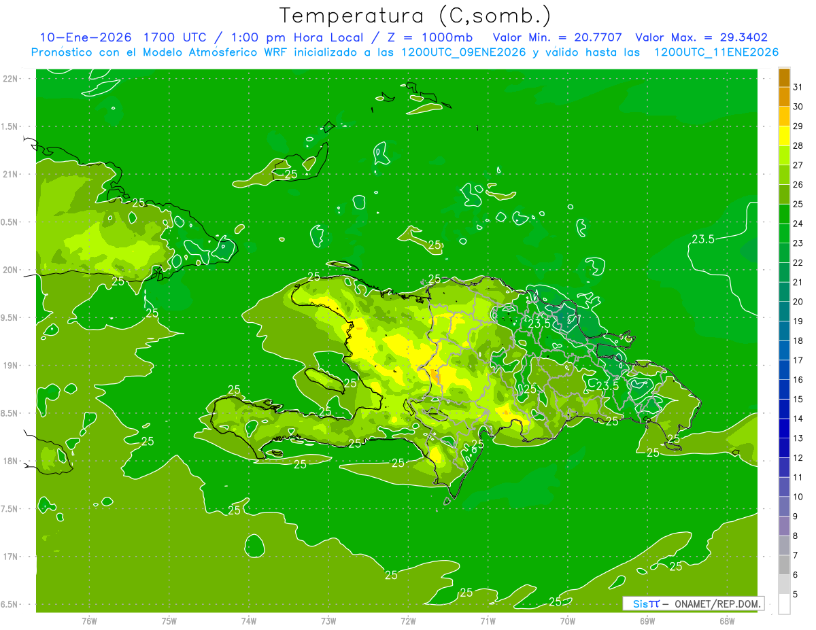Pick the gold swatch between 29 and 30

[784, 116]
